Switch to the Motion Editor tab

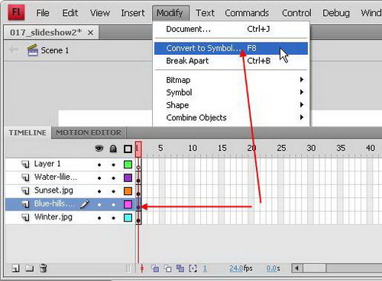(89, 133)
